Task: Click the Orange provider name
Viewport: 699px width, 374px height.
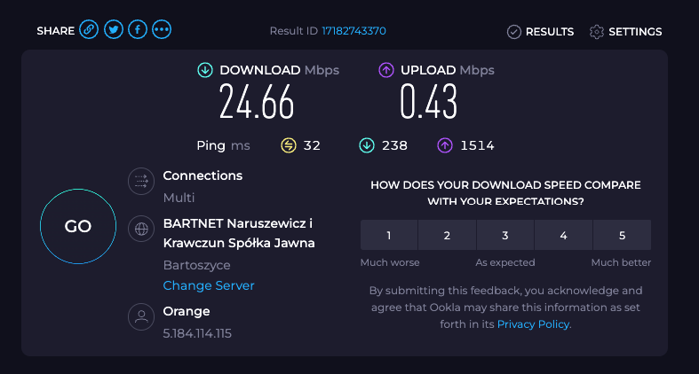Action: (x=187, y=311)
